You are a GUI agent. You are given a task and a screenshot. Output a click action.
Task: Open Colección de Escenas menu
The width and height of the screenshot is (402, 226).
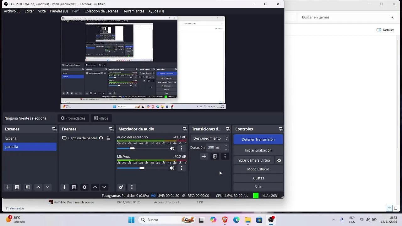point(101,11)
